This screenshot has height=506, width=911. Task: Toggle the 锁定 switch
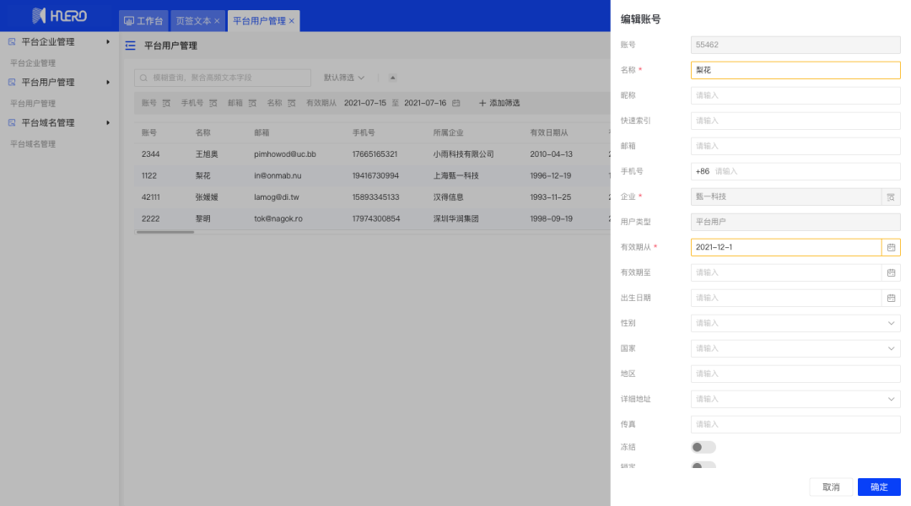coord(703,465)
